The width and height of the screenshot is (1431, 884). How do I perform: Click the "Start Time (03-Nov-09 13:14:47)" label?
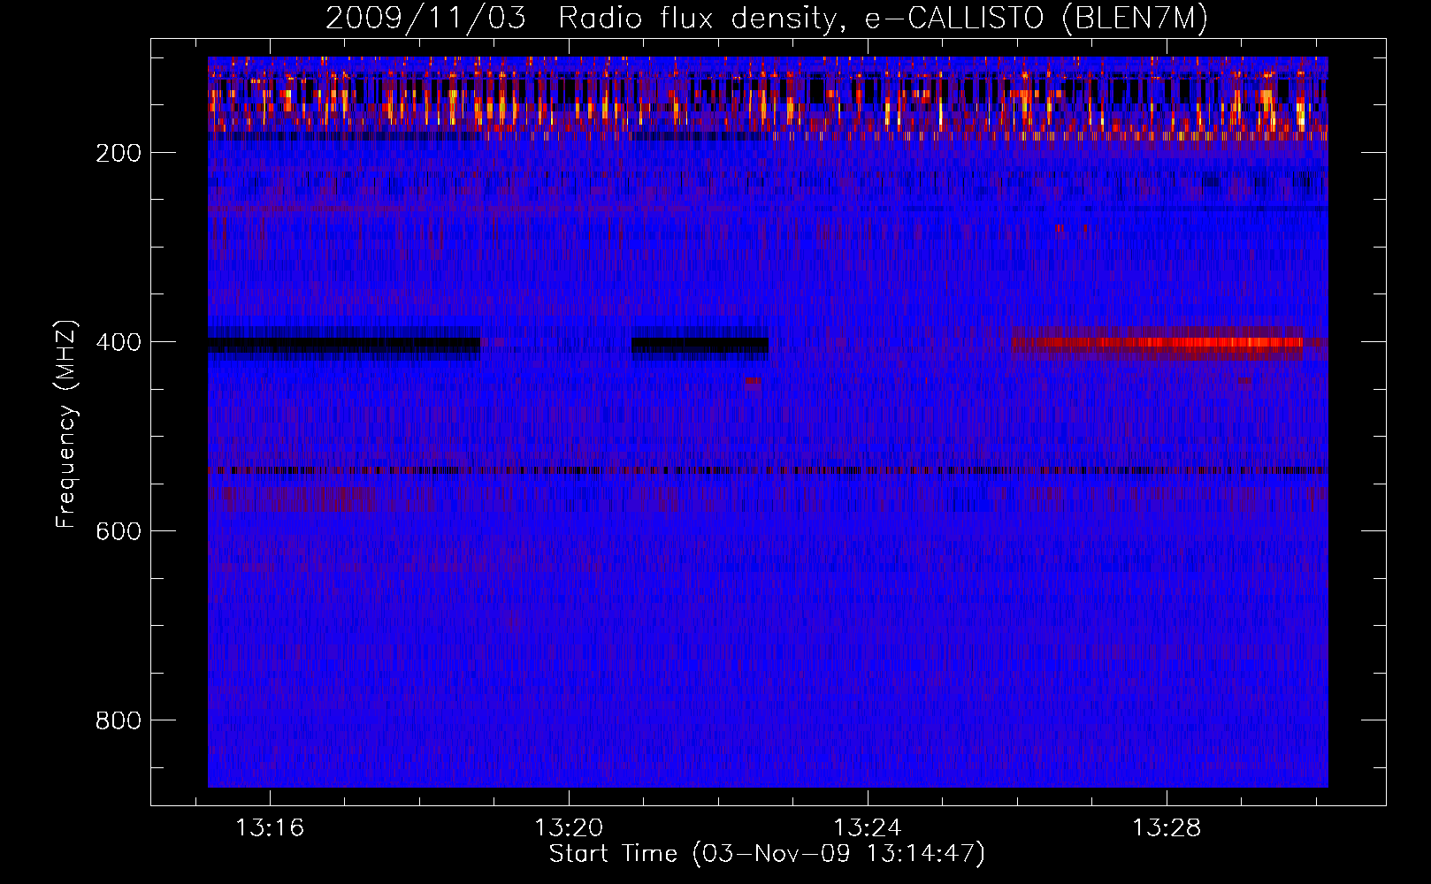pyautogui.click(x=767, y=854)
